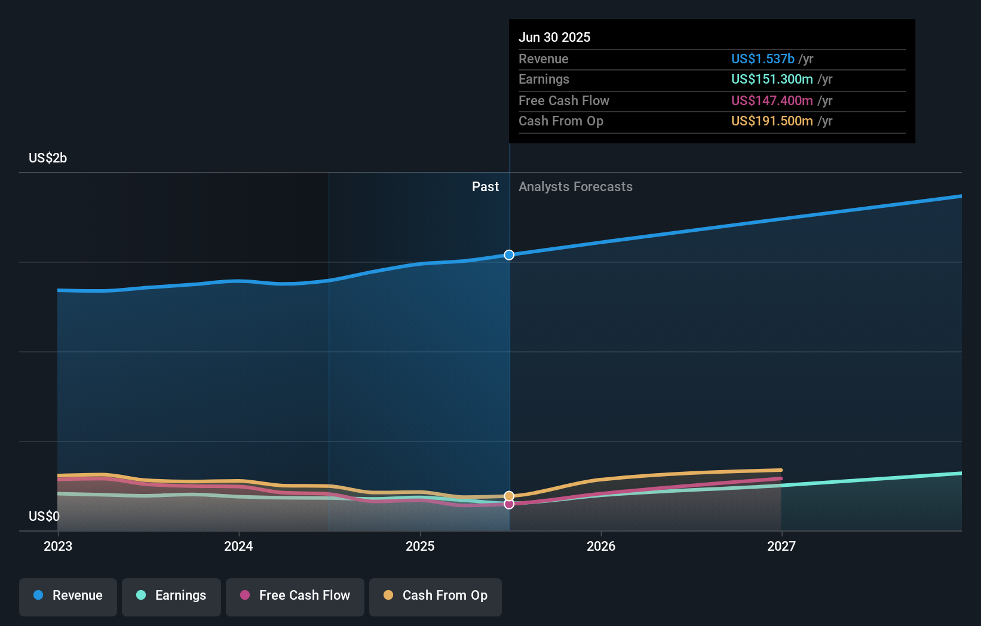This screenshot has width=981, height=626.
Task: Select the Revenue data point marker on the chart
Action: click(x=509, y=255)
